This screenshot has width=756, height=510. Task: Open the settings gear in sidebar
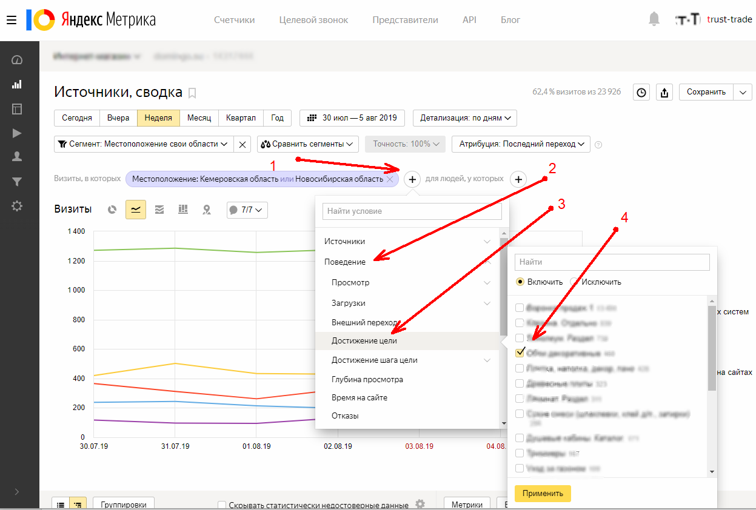(17, 206)
